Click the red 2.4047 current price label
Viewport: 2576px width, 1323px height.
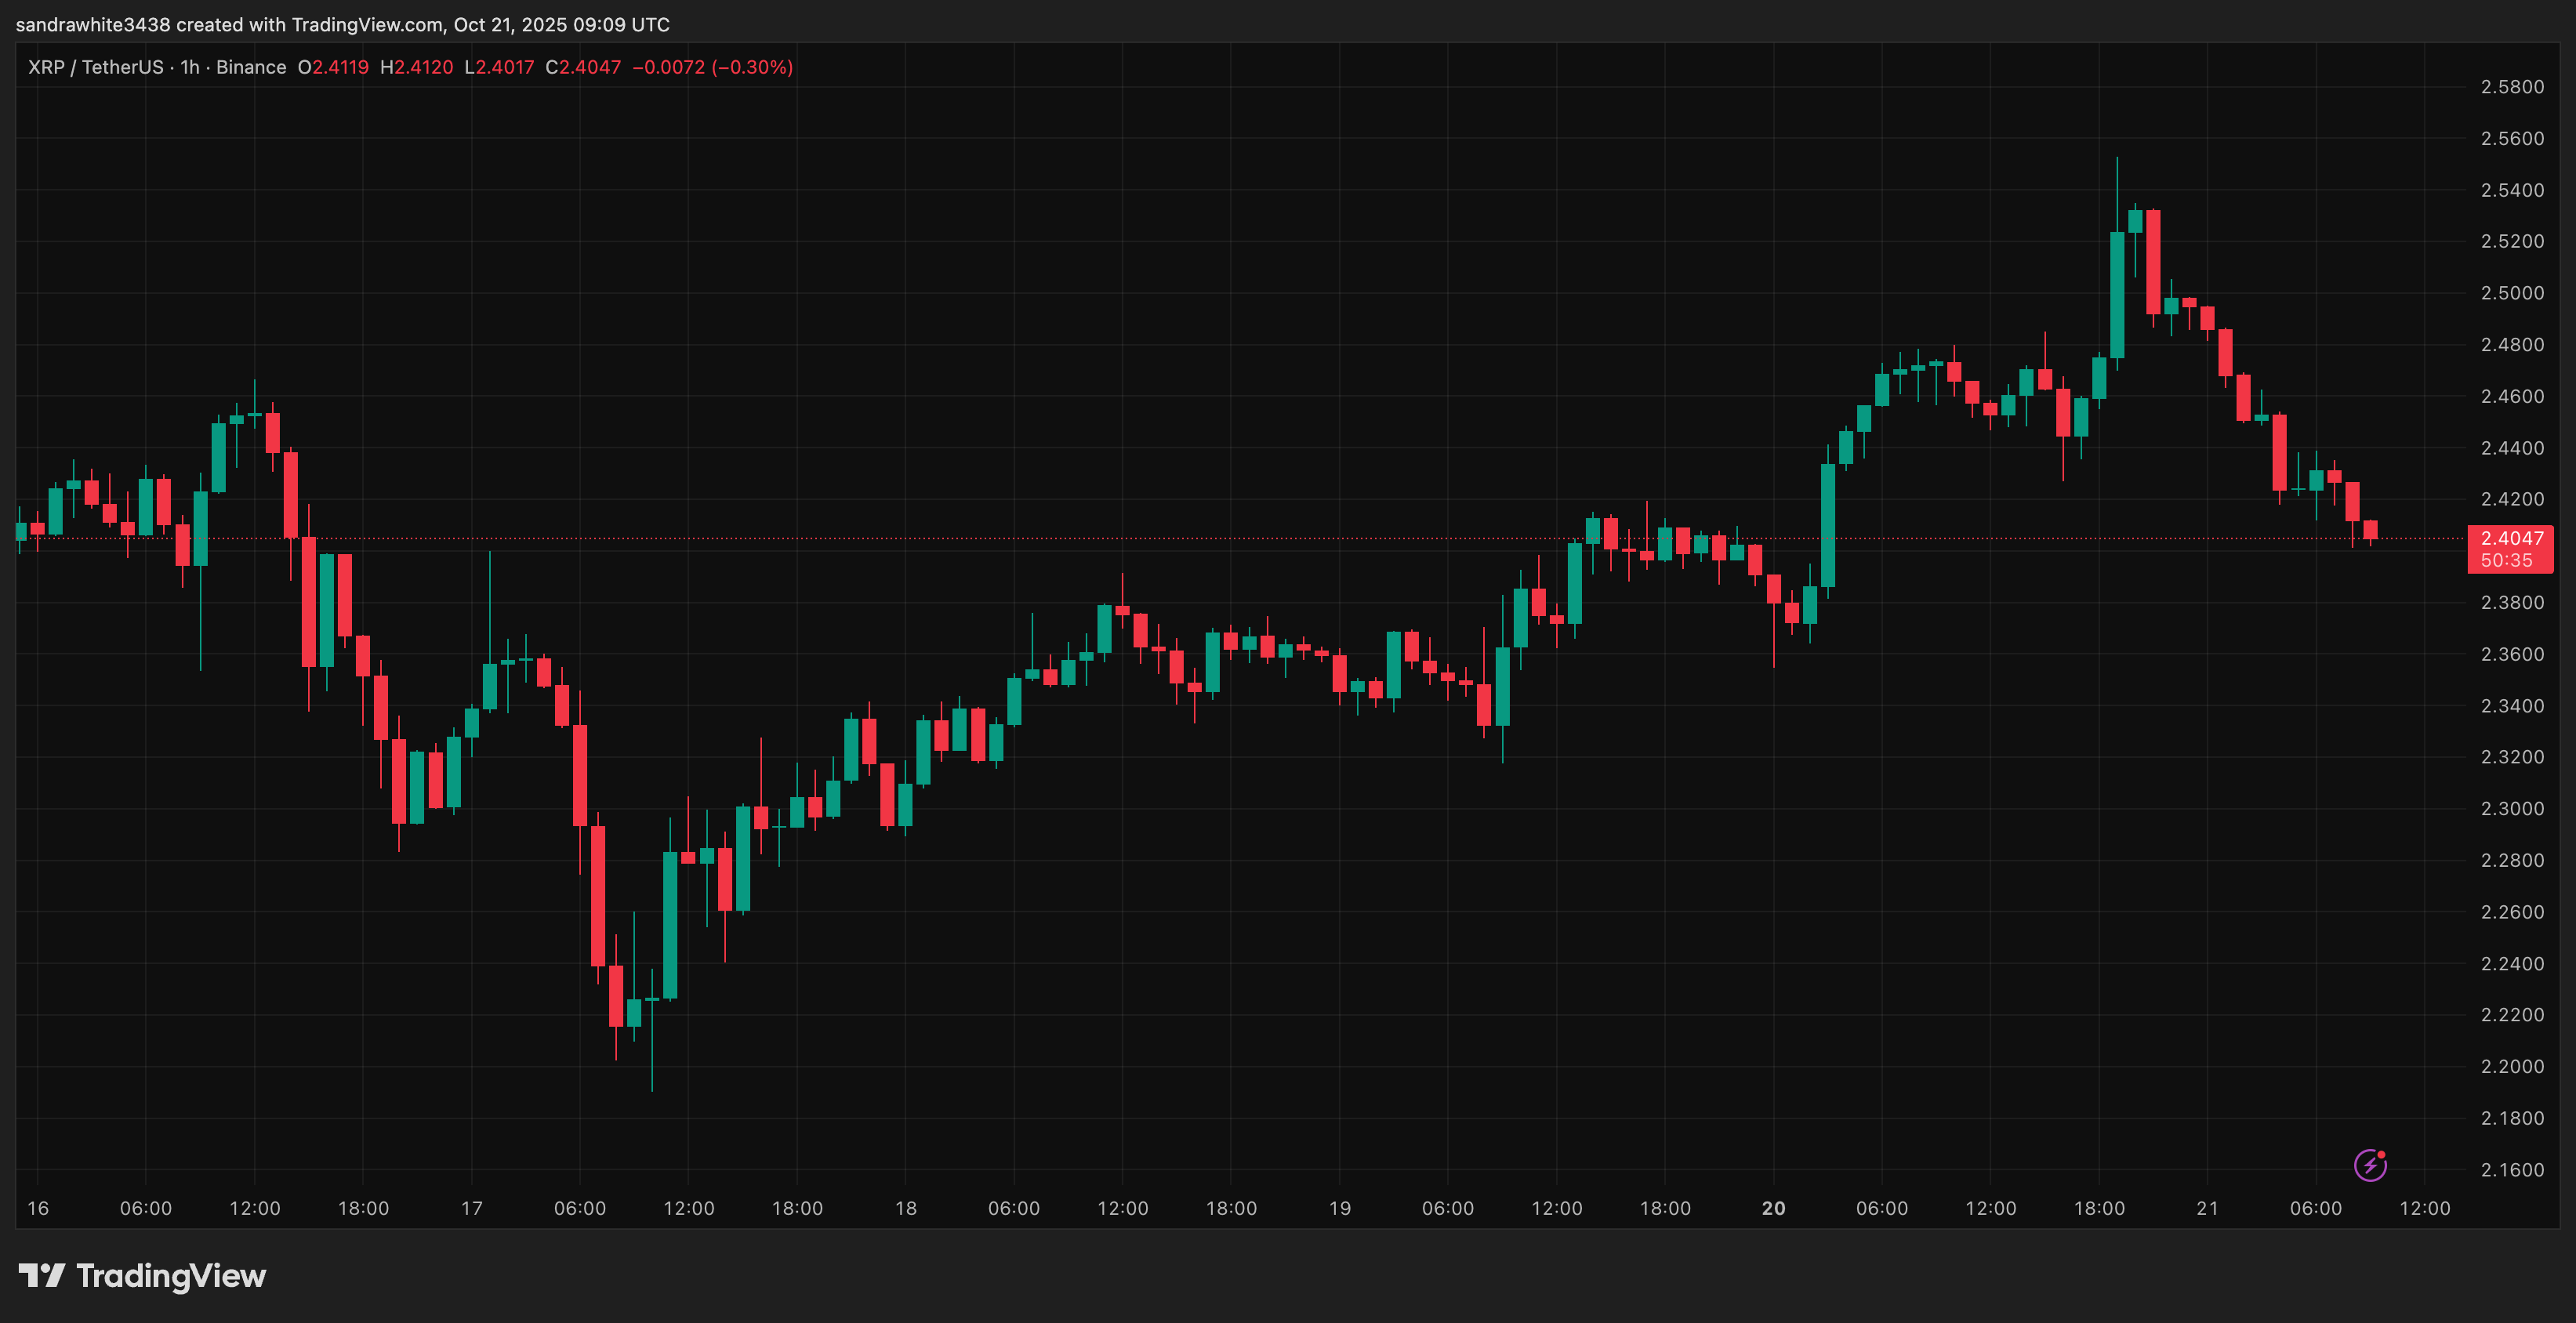(x=2511, y=538)
